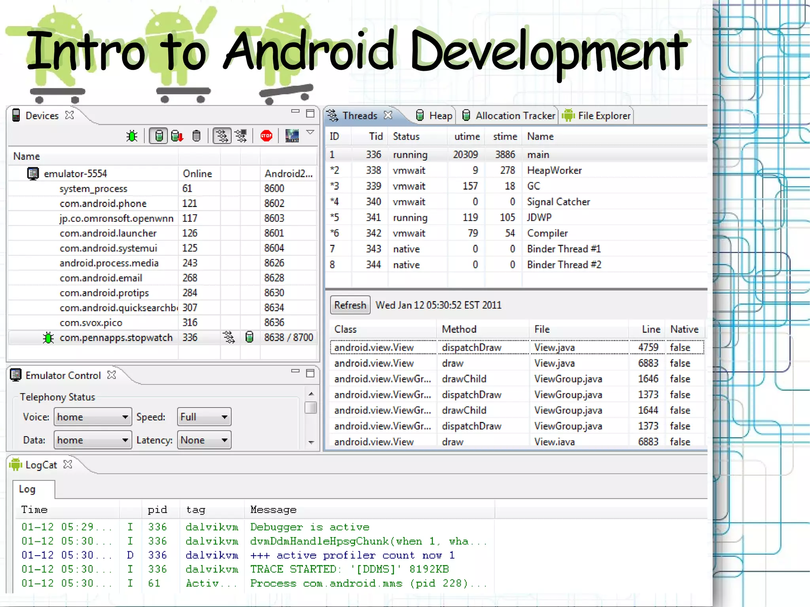
Task: Click the Dump HPROF file icon
Action: pyautogui.click(x=177, y=136)
